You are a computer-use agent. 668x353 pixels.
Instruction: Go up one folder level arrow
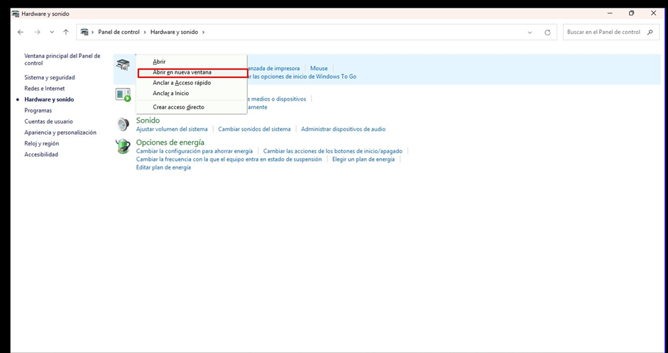66,32
